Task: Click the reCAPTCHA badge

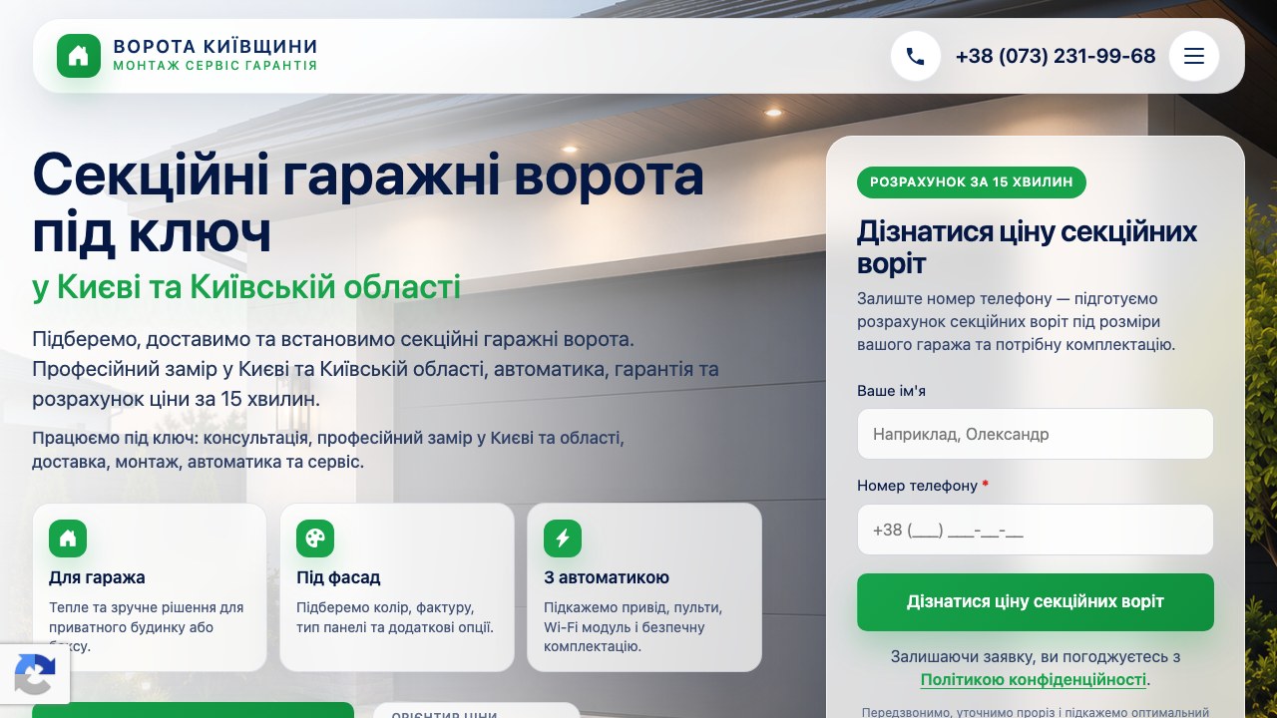Action: coord(35,674)
